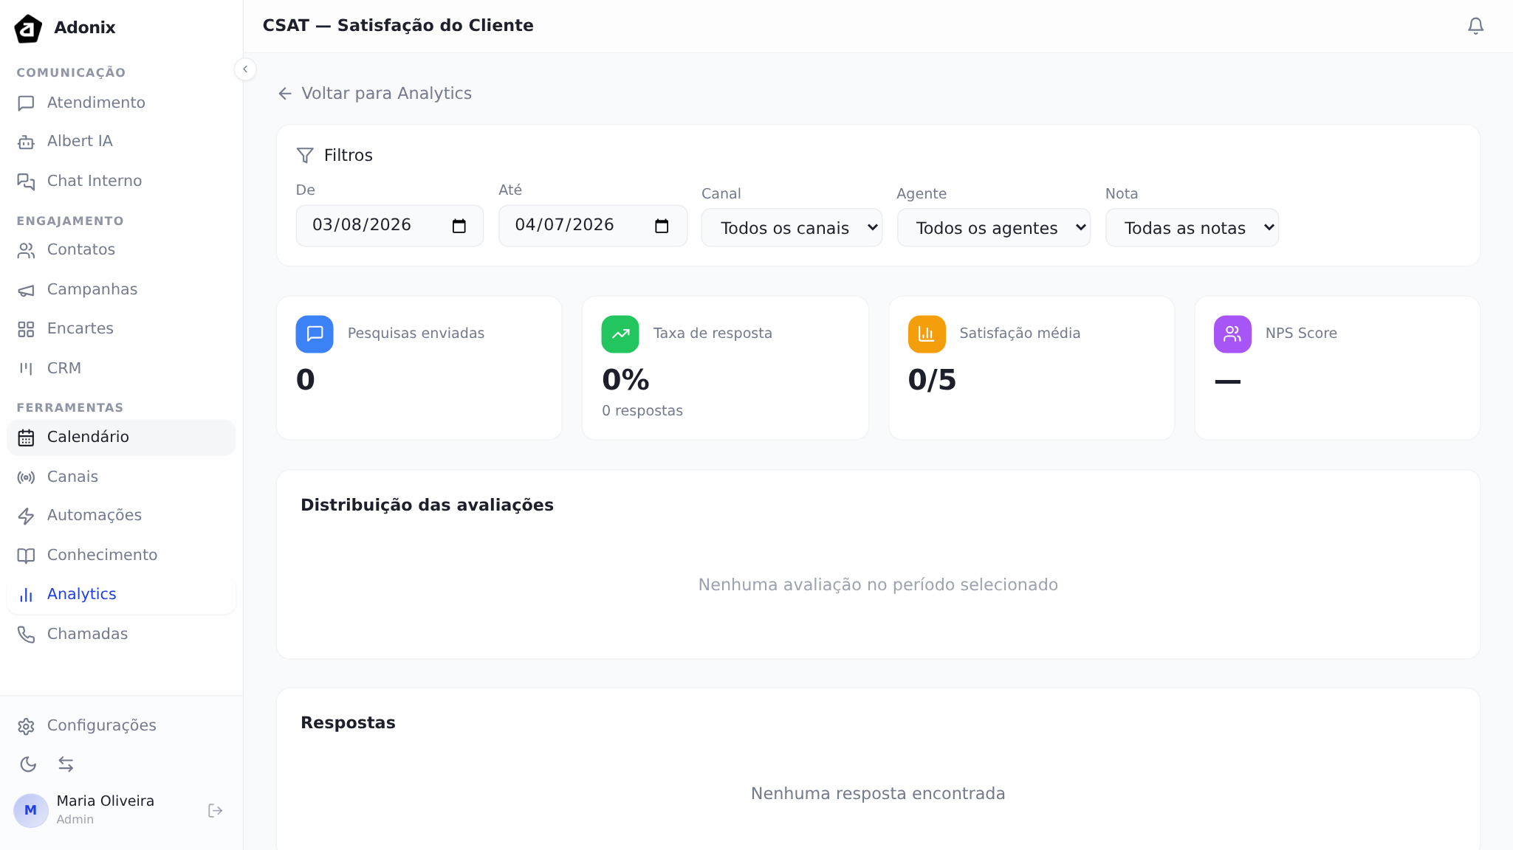Open the Conhecimento book icon

[x=27, y=555]
